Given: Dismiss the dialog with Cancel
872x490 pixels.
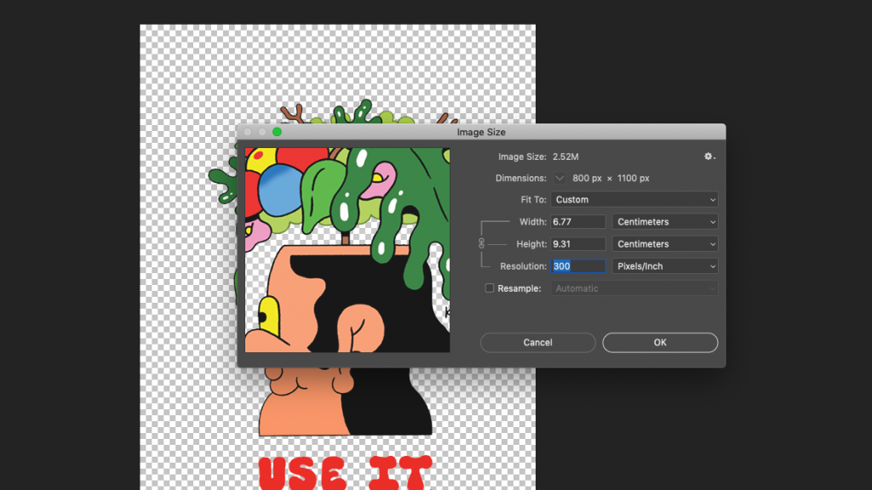Looking at the screenshot, I should pyautogui.click(x=537, y=343).
